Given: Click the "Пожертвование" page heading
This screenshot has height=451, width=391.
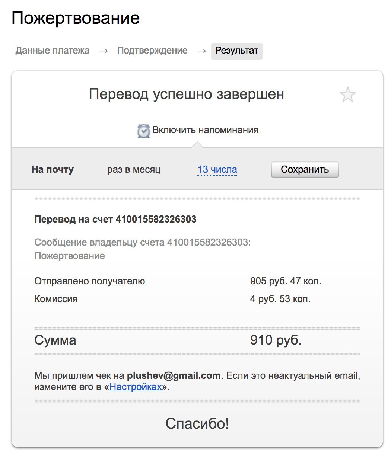Looking at the screenshot, I should coord(76,18).
